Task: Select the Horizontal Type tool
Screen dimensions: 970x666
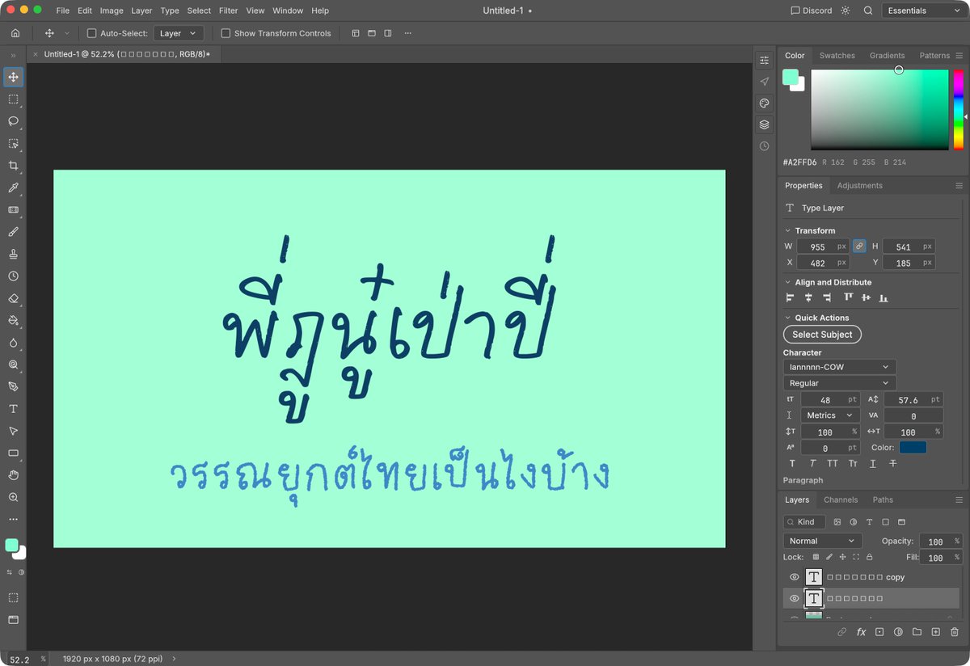Action: click(x=13, y=409)
